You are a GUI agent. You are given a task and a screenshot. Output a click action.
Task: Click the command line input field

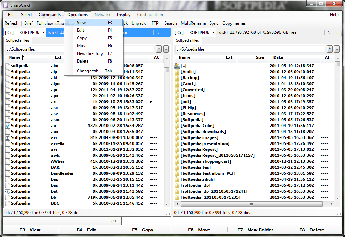[x=231, y=221]
